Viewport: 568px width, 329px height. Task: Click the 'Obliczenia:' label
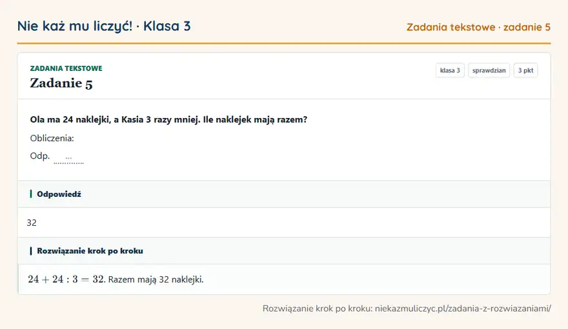(52, 138)
